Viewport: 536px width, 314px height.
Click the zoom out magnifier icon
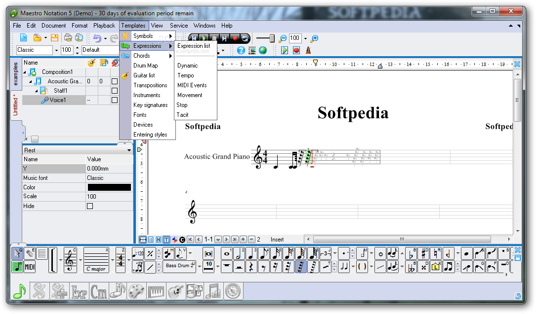coord(283,38)
